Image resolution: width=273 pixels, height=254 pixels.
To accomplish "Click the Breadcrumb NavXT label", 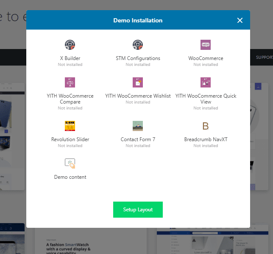I will [x=206, y=139].
